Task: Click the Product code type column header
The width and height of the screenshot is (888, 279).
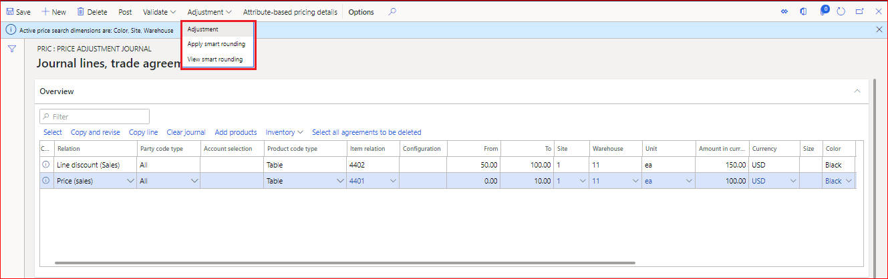Action: point(305,148)
